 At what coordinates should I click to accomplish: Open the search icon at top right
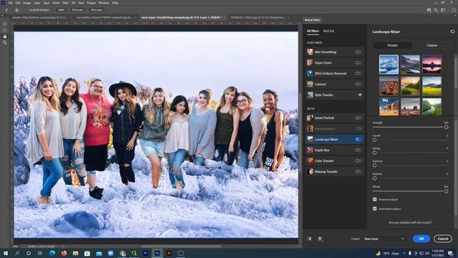click(436, 10)
